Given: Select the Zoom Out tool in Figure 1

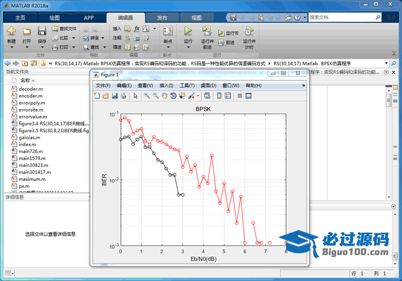Looking at the screenshot, I should click(156, 96).
